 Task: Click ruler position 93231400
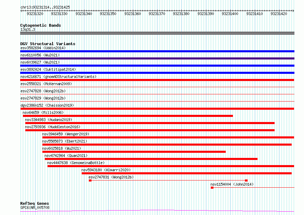230,14
